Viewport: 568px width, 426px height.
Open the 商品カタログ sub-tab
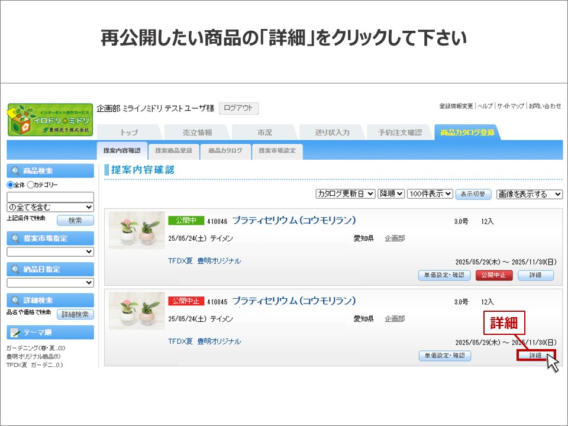[x=225, y=151]
